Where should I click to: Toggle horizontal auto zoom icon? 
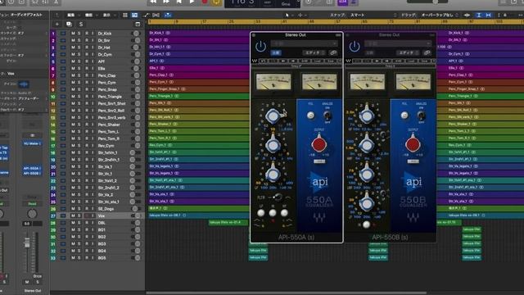click(x=488, y=15)
